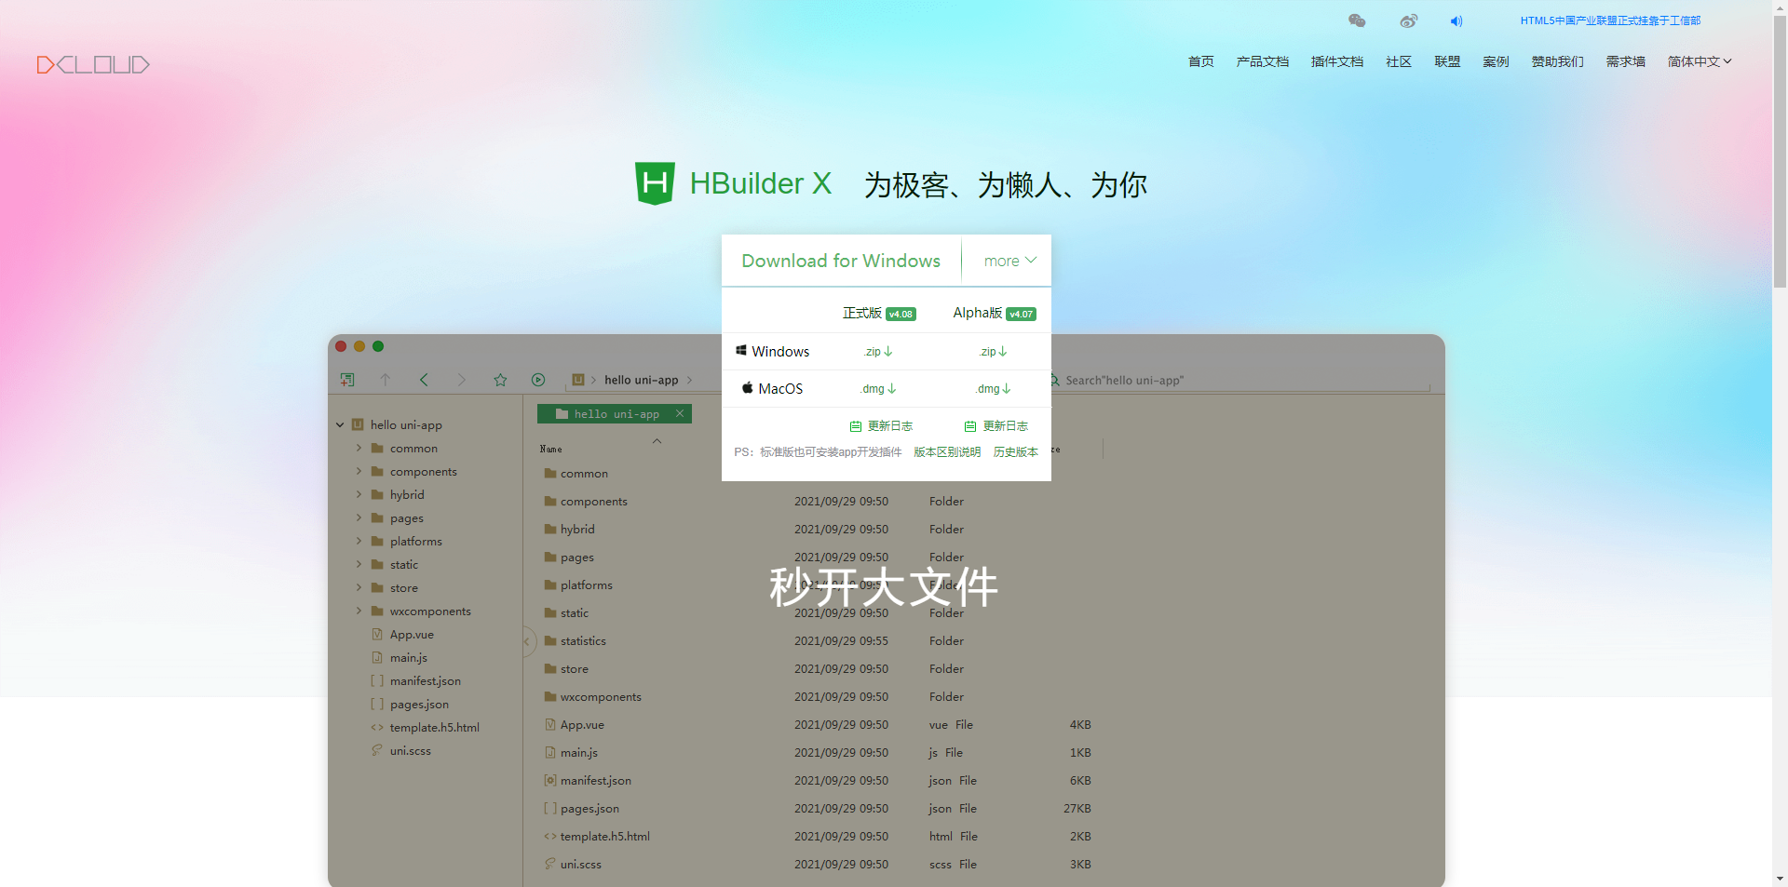Expand the pages folder in tree
This screenshot has height=887, width=1788.
coord(359,517)
